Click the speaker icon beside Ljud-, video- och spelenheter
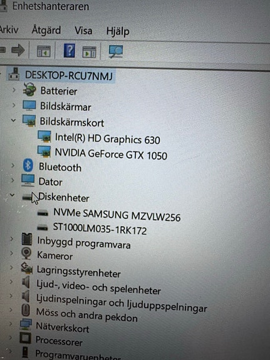 26,282
